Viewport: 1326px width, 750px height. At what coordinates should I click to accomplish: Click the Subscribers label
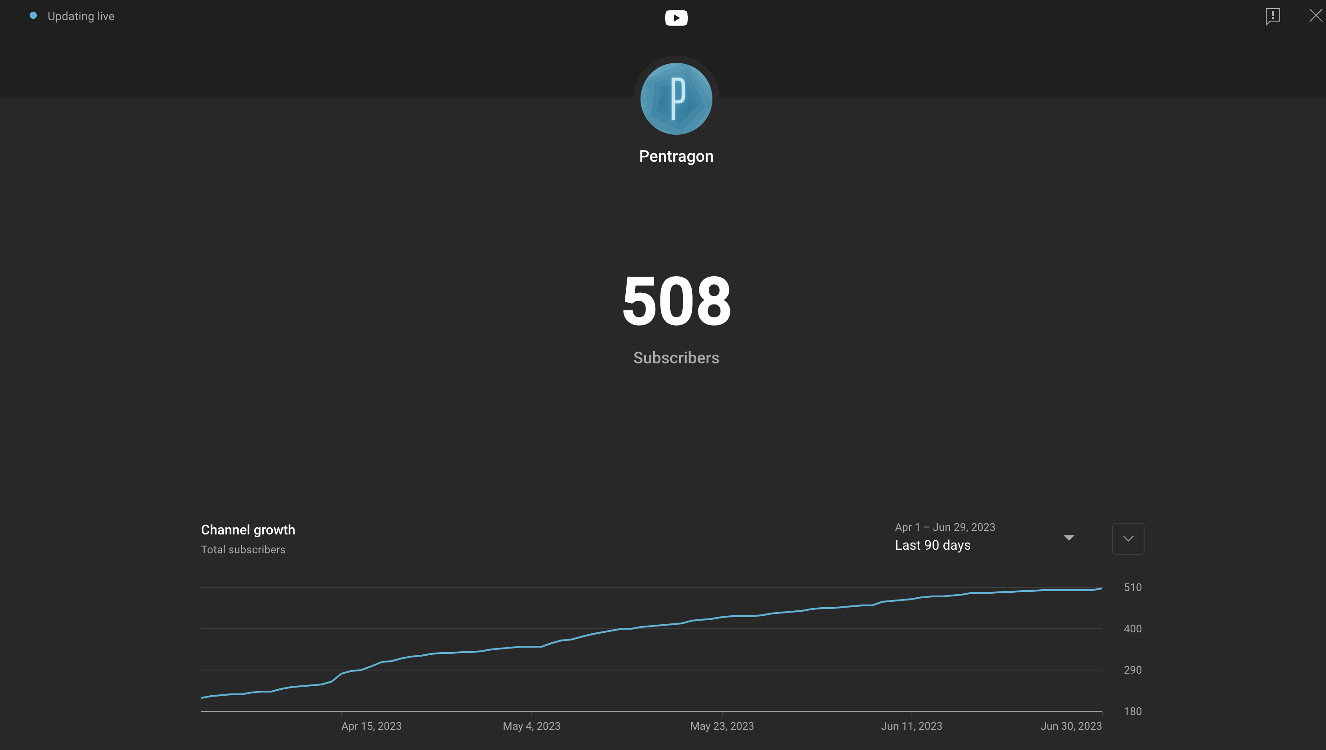tap(676, 357)
